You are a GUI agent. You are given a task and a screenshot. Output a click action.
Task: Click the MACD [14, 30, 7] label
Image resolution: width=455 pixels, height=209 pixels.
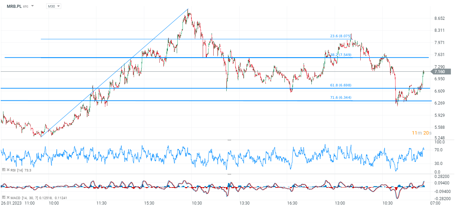point(25,198)
